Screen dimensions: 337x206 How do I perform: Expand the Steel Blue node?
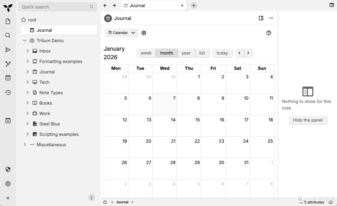(27, 124)
